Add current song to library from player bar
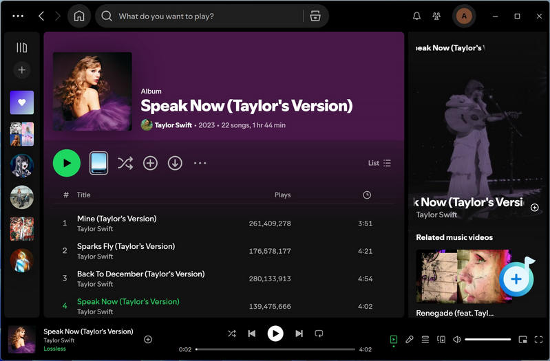Screen dimensions: 550x361 click(x=148, y=339)
